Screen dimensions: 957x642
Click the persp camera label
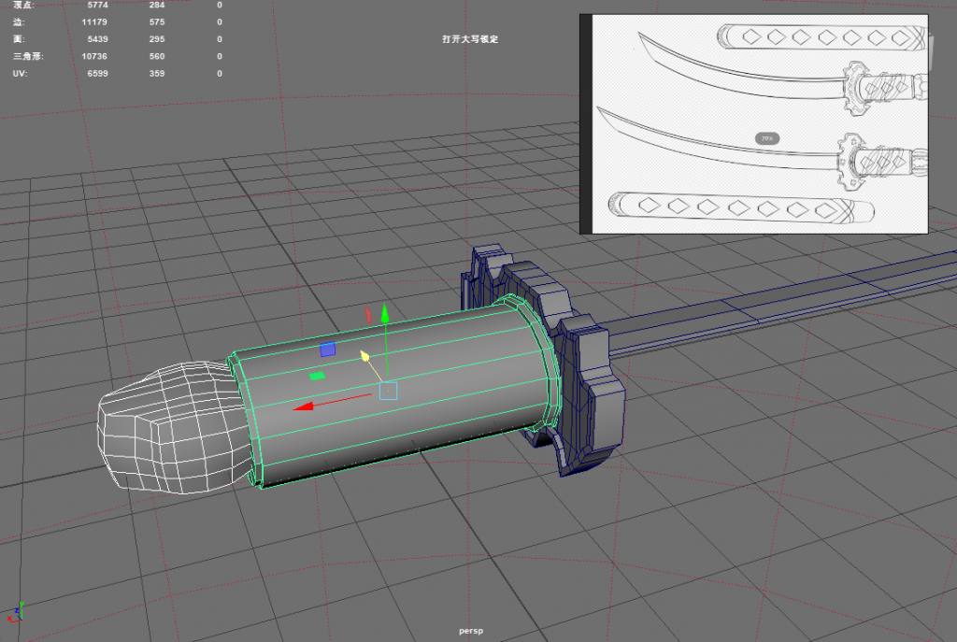click(471, 631)
